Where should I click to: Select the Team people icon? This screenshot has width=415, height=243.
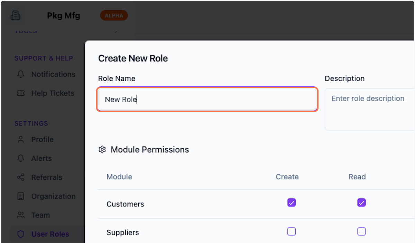(21, 215)
